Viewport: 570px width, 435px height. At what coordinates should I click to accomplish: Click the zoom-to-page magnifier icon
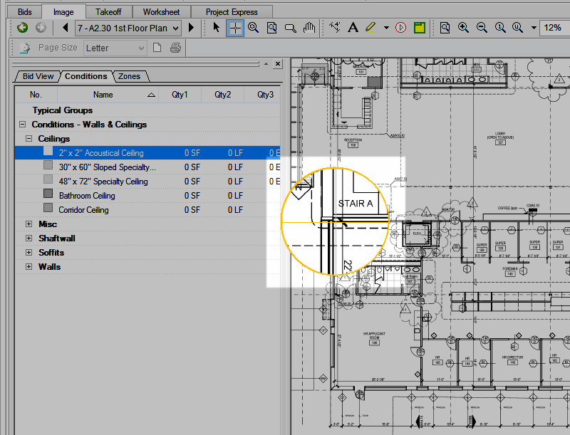(x=272, y=28)
